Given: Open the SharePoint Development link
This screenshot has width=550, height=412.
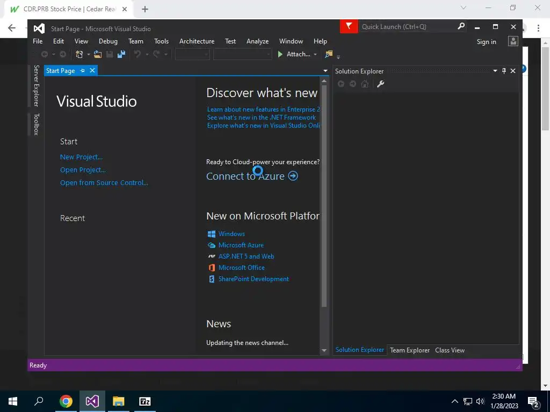Looking at the screenshot, I should pyautogui.click(x=254, y=279).
